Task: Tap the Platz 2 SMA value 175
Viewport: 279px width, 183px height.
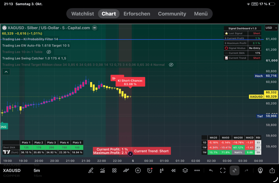Action: pyautogui.click(x=39, y=147)
